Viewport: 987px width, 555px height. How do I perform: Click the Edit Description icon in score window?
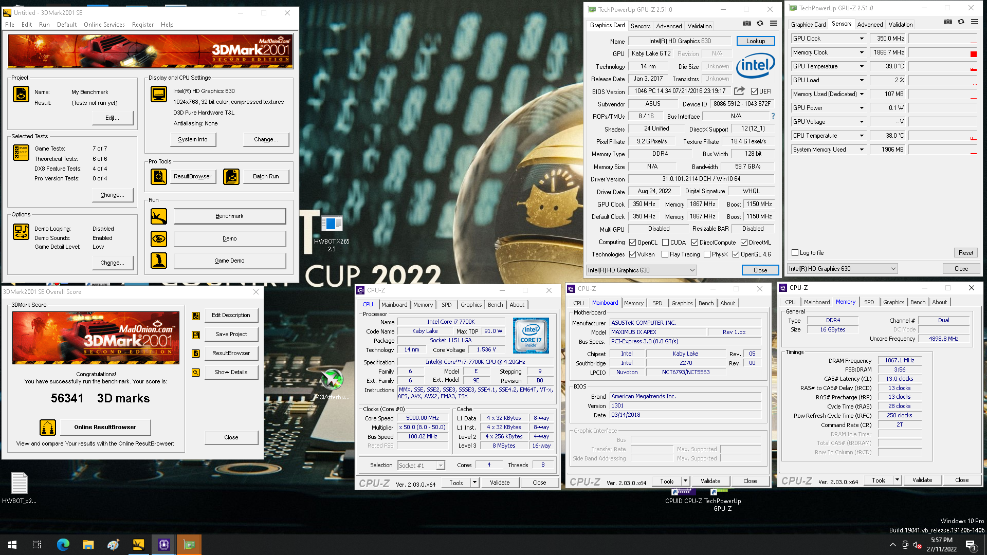coord(196,316)
